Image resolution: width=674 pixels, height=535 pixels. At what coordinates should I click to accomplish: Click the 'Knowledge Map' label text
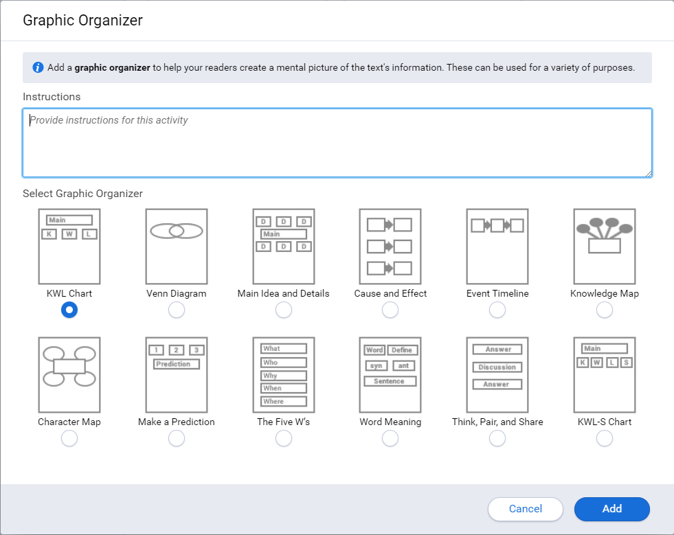tap(605, 293)
